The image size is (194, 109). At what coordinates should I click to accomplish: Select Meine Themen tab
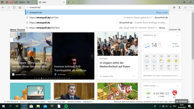pyautogui.click(x=18, y=30)
